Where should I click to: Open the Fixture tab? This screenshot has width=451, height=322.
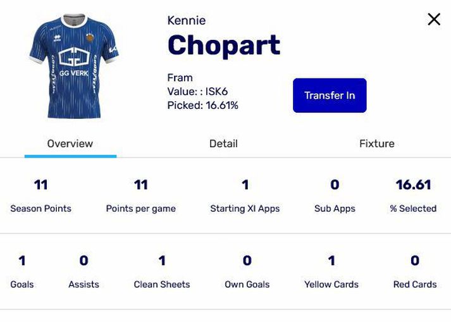[x=377, y=144]
